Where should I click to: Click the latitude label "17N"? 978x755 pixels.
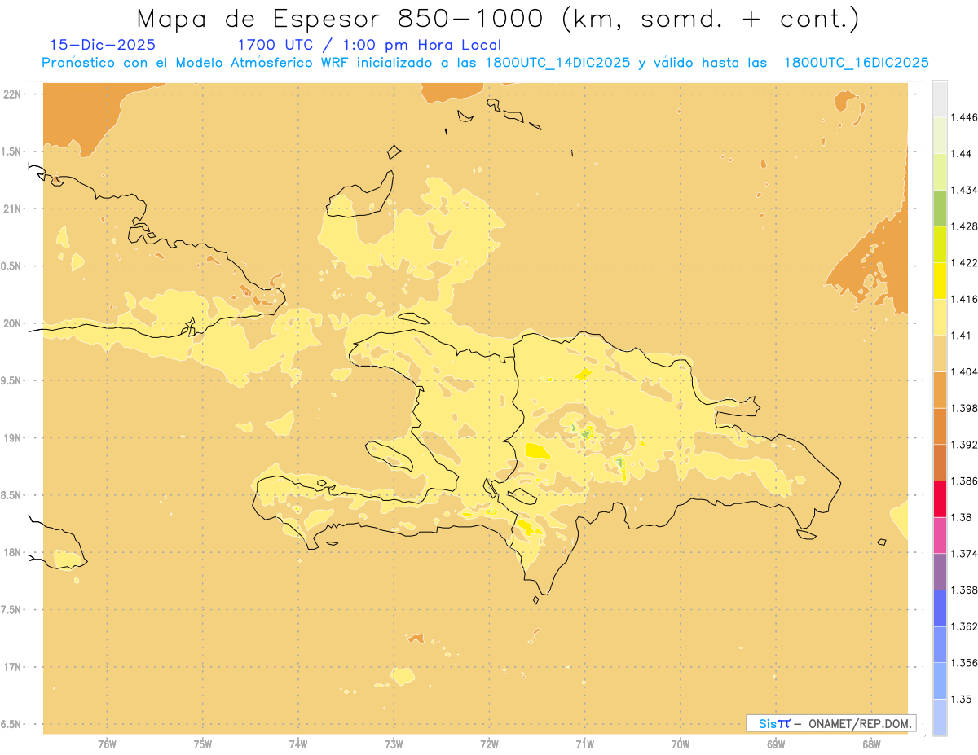click(12, 668)
